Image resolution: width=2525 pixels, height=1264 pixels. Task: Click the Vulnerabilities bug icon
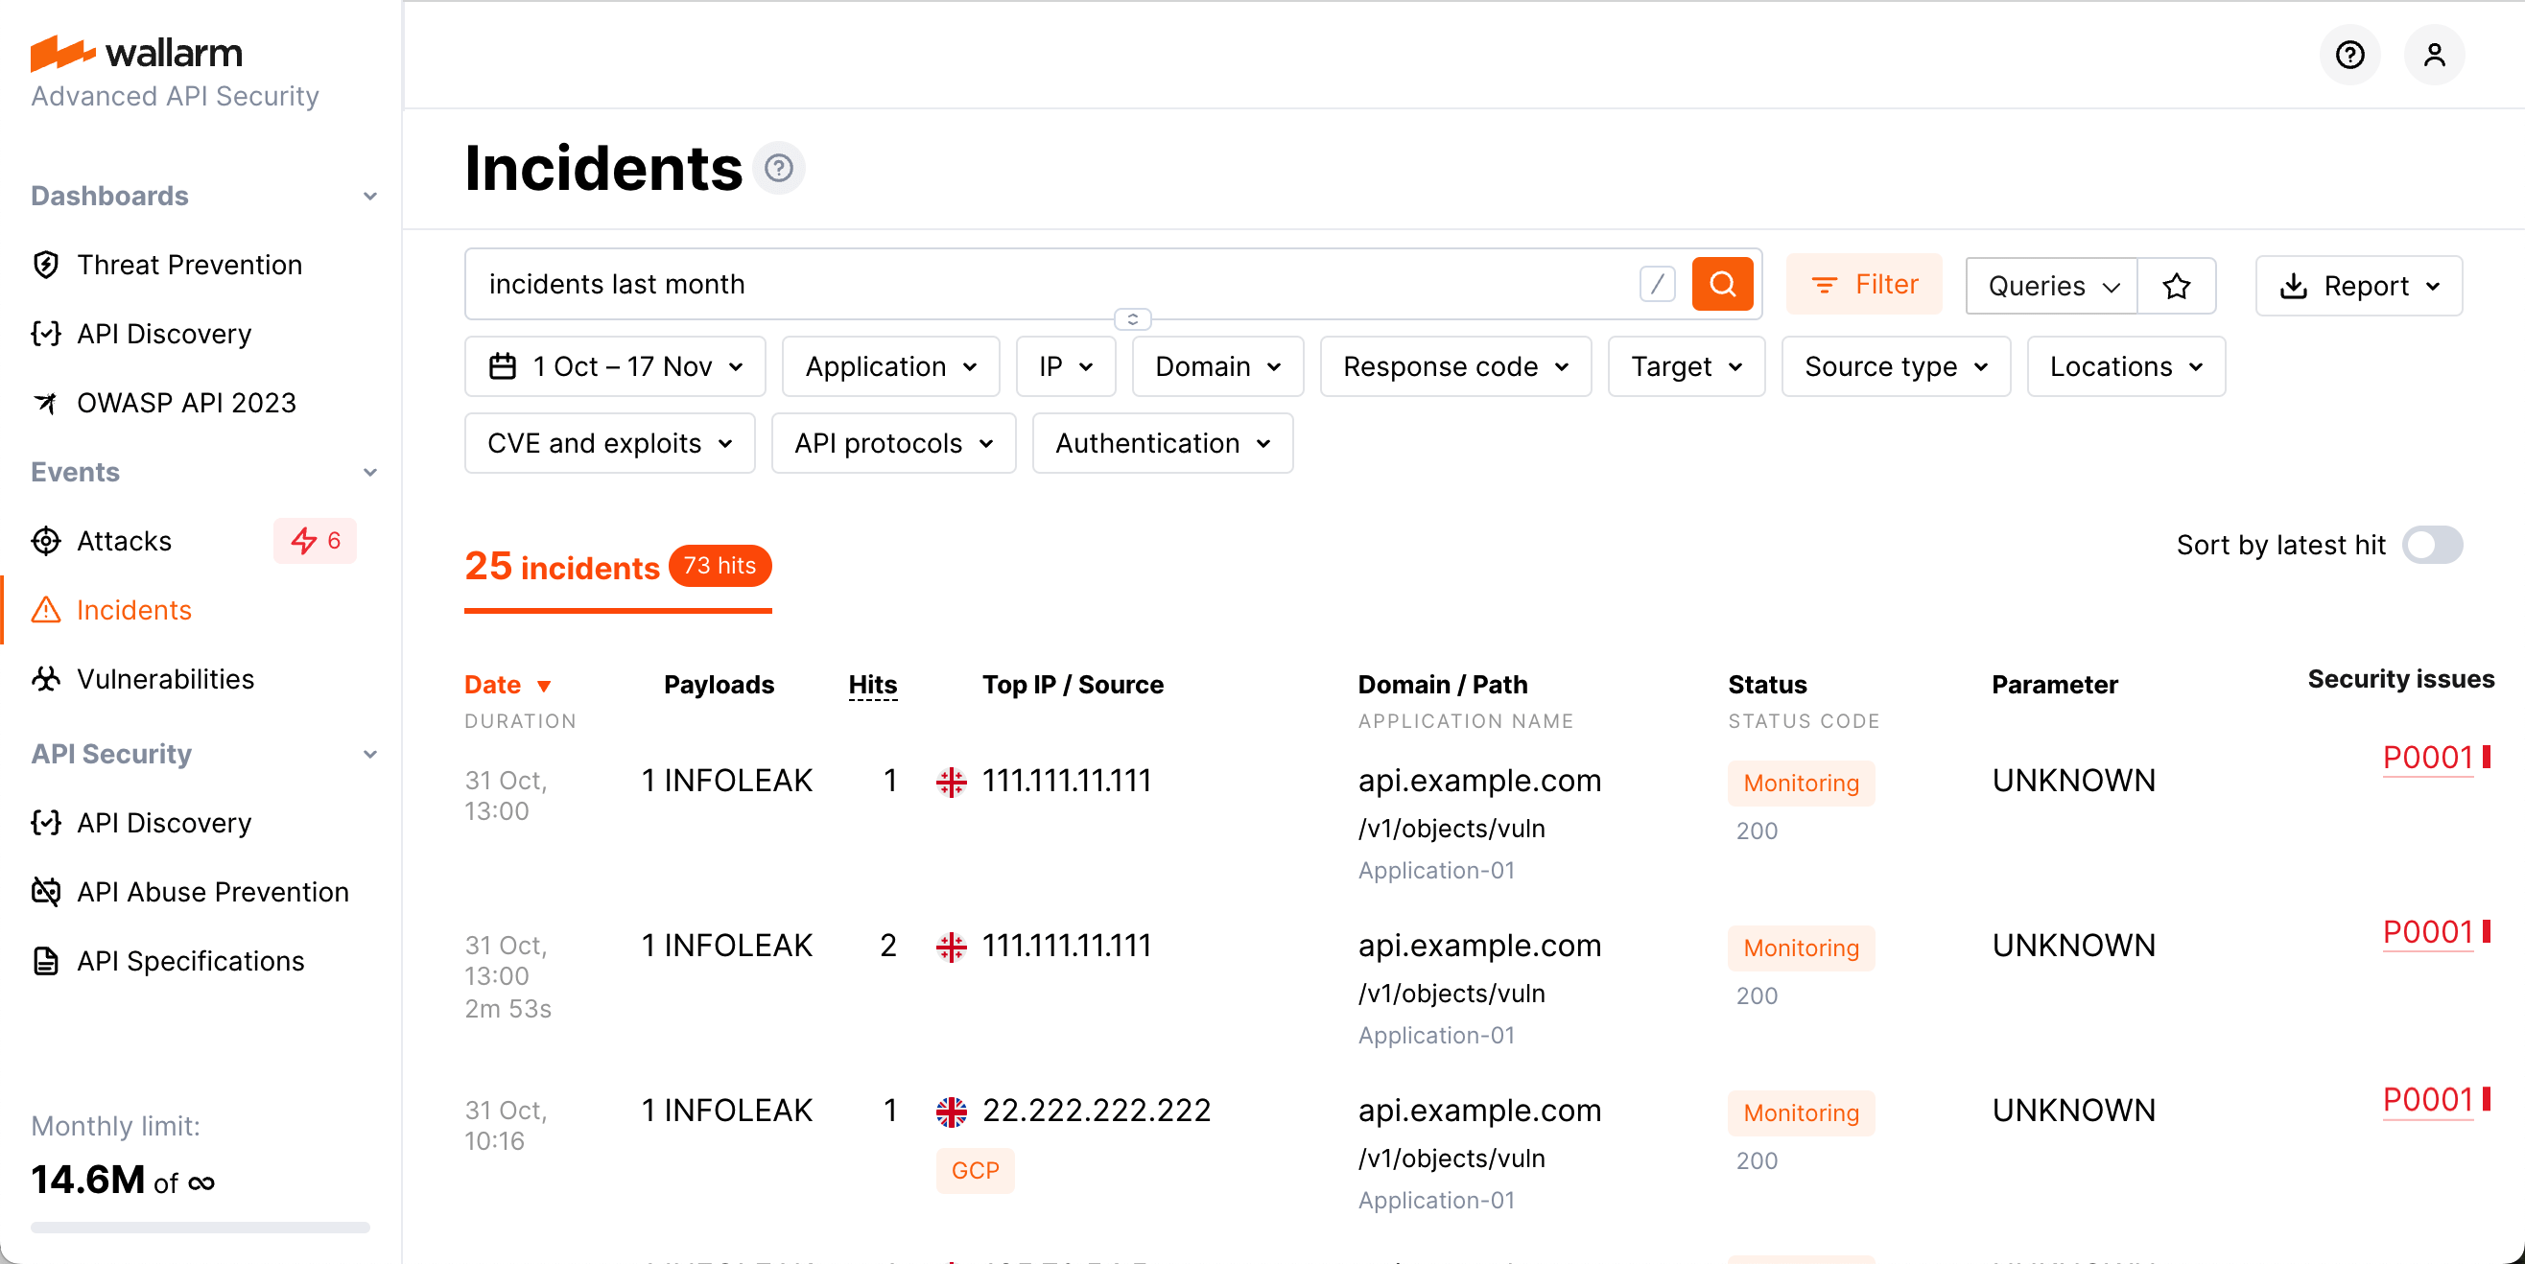[45, 678]
